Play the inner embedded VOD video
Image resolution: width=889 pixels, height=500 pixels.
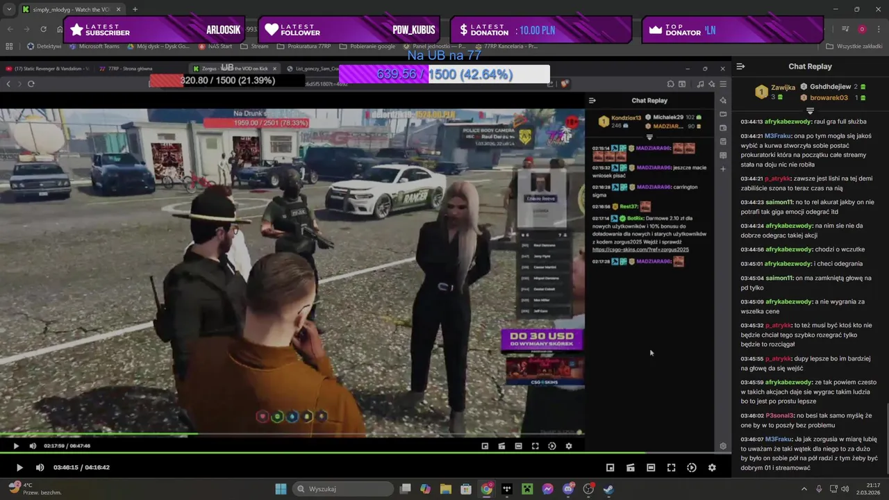[x=16, y=446]
